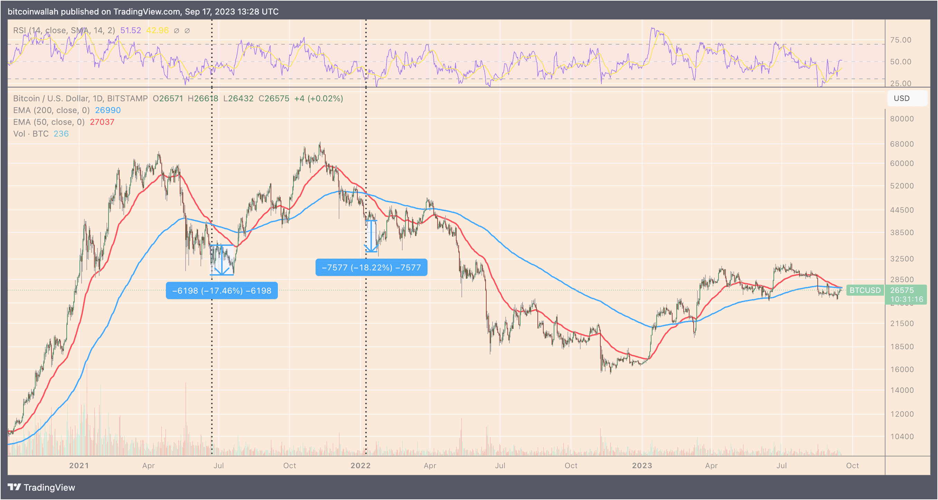Click RSI SMA value 42.96
The image size is (938, 500).
[157, 30]
